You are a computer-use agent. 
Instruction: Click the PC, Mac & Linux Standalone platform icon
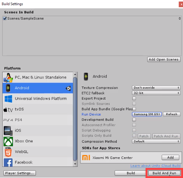point(8,78)
